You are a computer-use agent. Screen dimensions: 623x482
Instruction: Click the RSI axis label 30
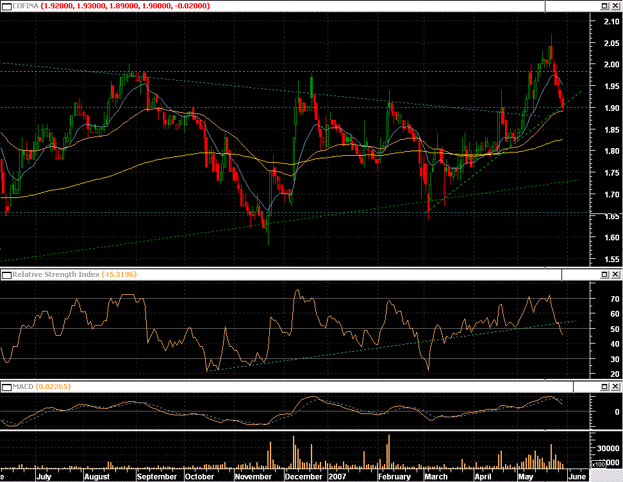point(615,359)
